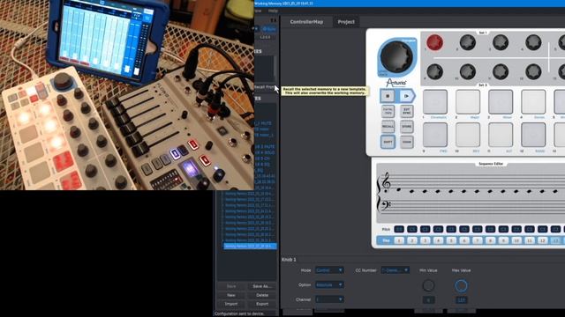Click the Stop transport button
565x317 pixels.
click(x=388, y=96)
